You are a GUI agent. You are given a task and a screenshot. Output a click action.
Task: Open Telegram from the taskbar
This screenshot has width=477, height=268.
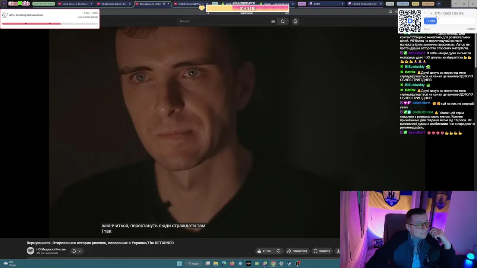point(240,264)
